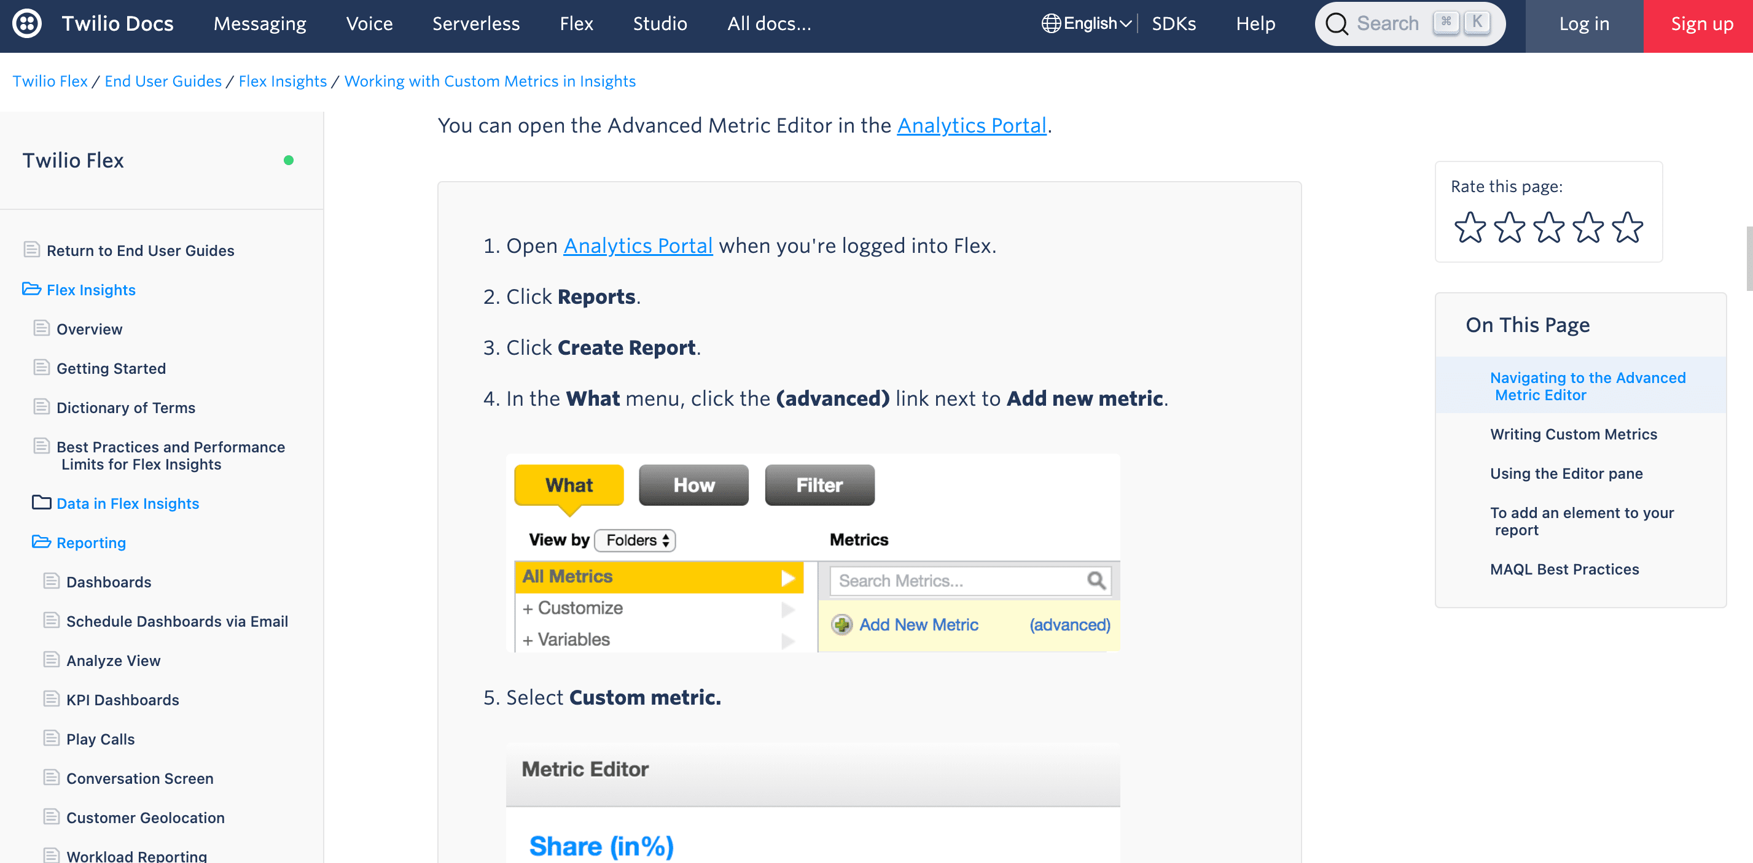Click the Twilio Docs title

click(117, 24)
